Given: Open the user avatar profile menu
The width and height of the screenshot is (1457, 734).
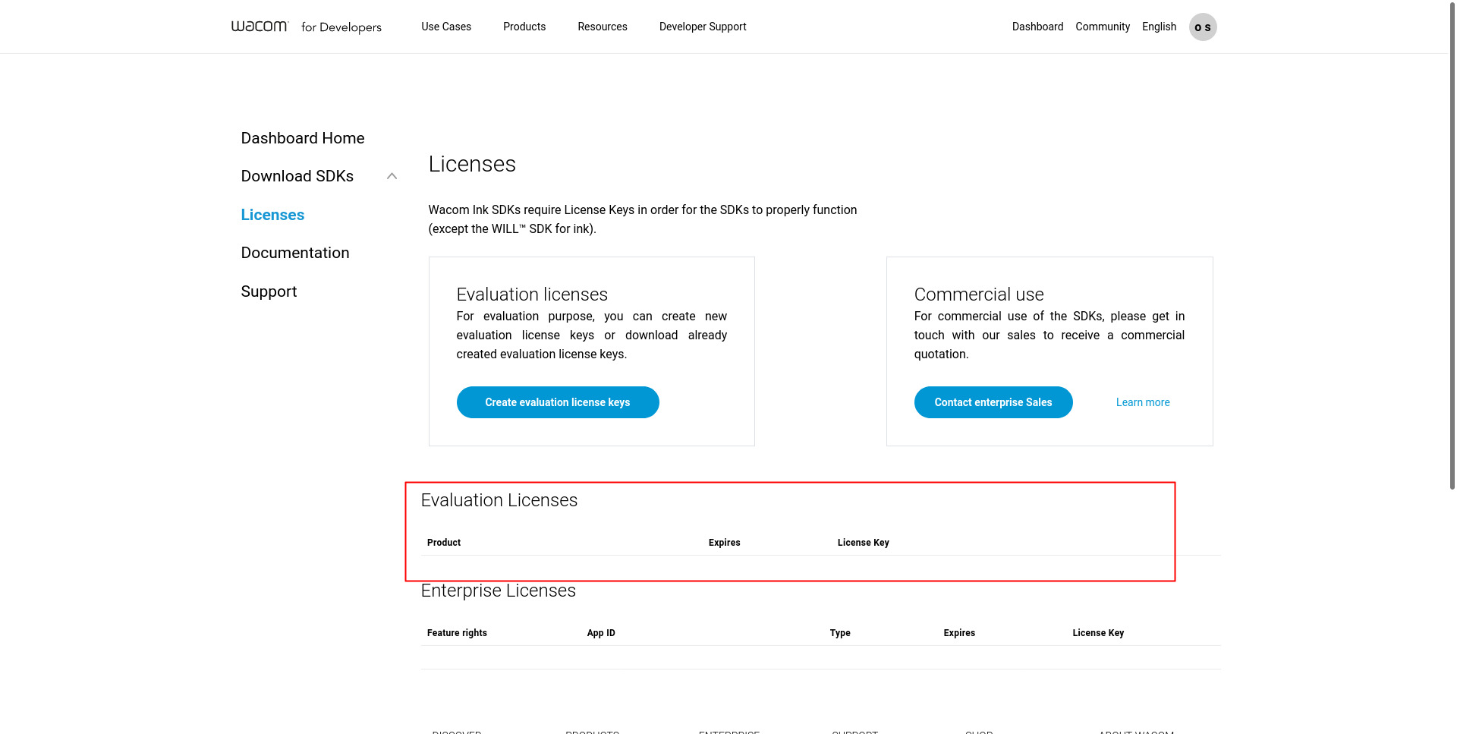Looking at the screenshot, I should click(x=1202, y=27).
